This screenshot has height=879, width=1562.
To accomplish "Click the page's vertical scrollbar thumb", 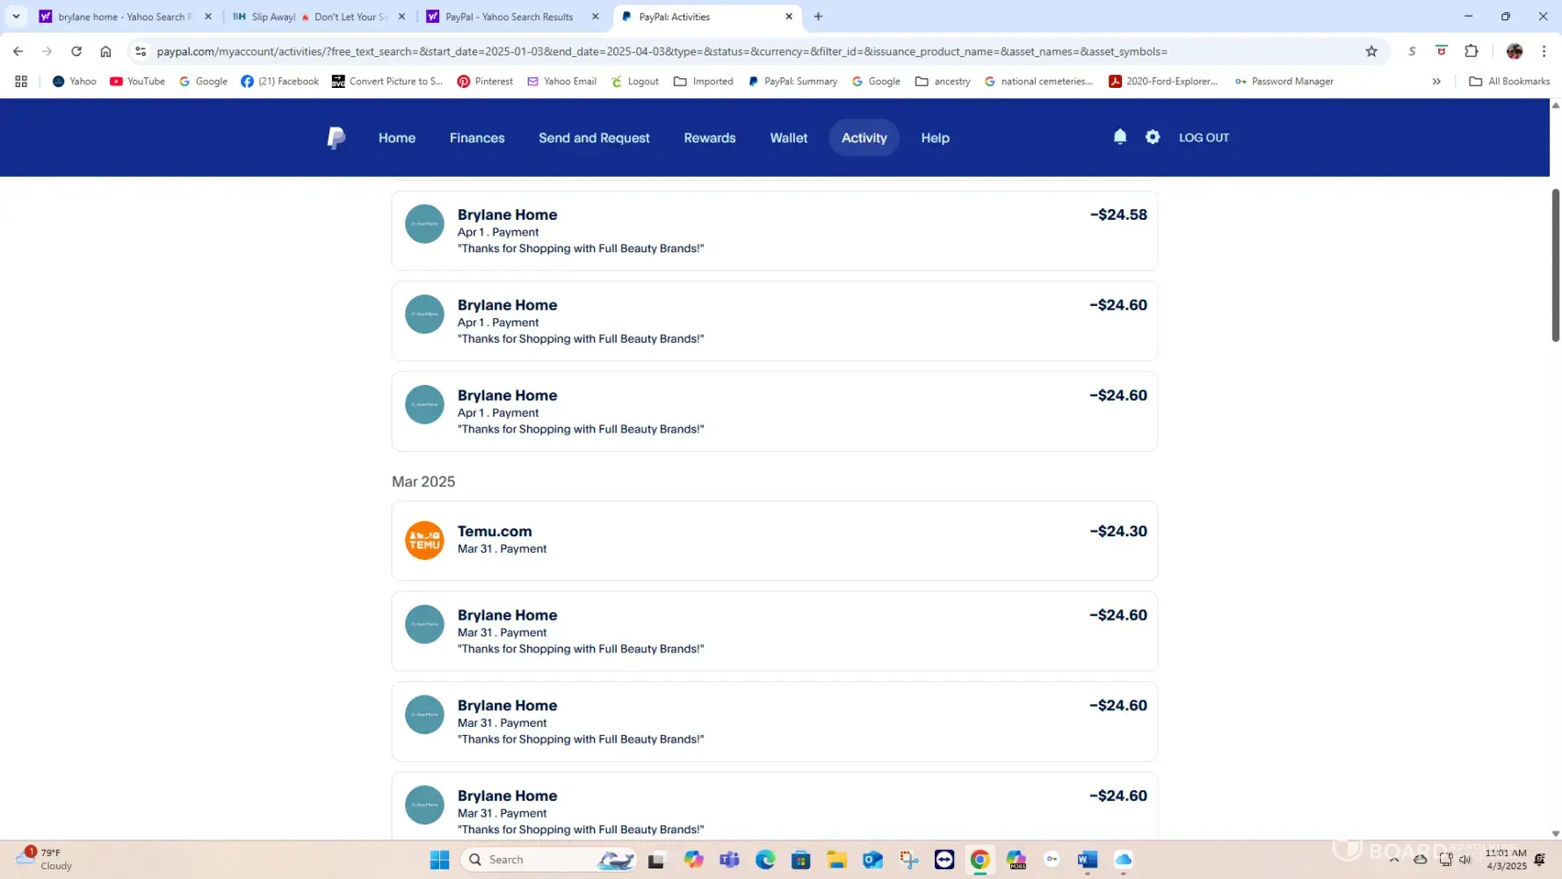I will tap(1555, 264).
